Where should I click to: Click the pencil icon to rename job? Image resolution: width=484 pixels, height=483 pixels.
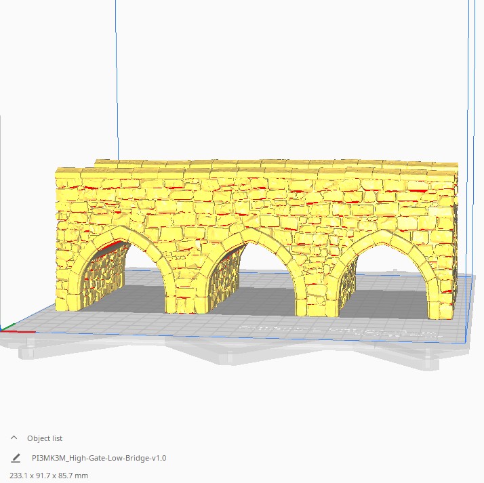tap(16, 458)
